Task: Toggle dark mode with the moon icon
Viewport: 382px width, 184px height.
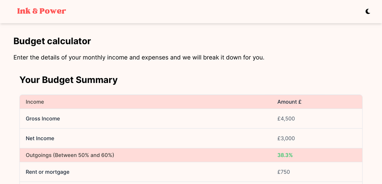Action: point(368,11)
